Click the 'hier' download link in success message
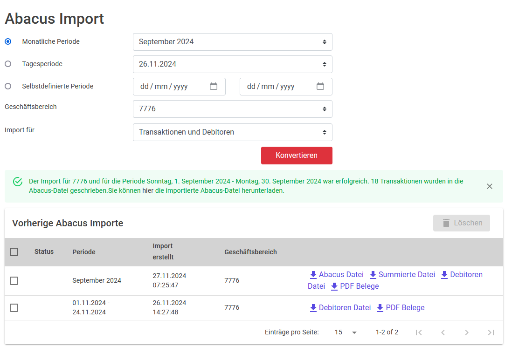 pyautogui.click(x=148, y=190)
